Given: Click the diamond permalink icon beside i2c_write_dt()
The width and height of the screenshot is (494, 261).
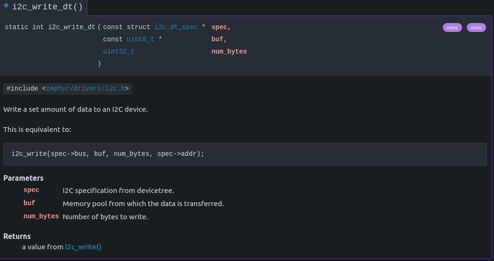Looking at the screenshot, I should click(x=6, y=6).
